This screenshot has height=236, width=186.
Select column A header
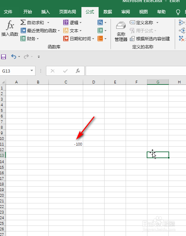tap(16, 82)
